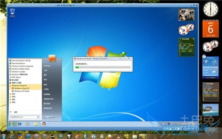
Task: Expand the 维护 folder in Start menu
Action: tap(14, 99)
